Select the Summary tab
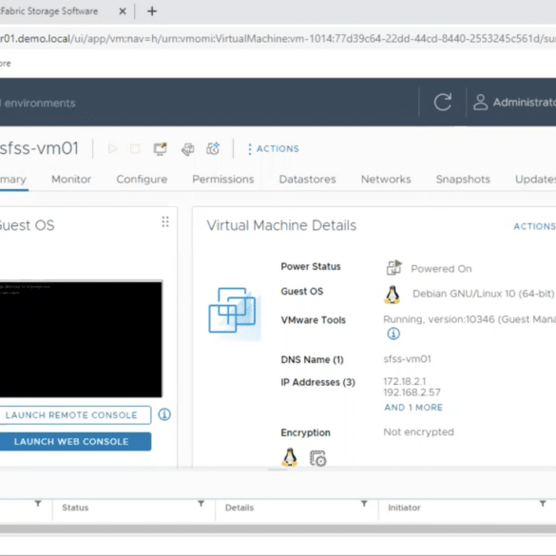Image resolution: width=556 pixels, height=556 pixels. pyautogui.click(x=12, y=180)
